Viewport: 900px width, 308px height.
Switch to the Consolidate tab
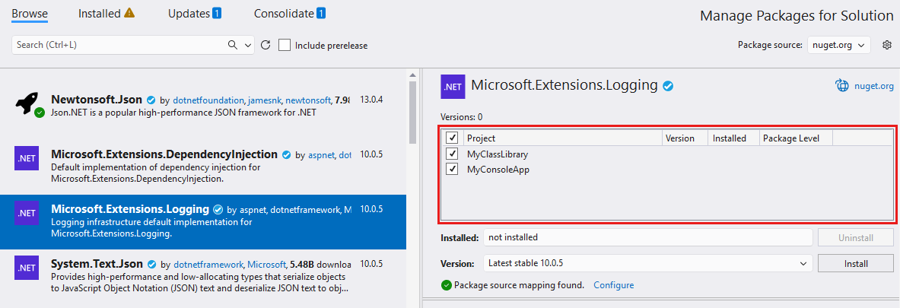click(x=284, y=13)
